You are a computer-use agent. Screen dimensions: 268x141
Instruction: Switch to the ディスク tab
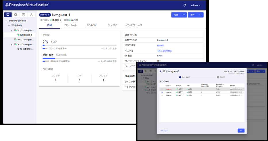coord(113,25)
